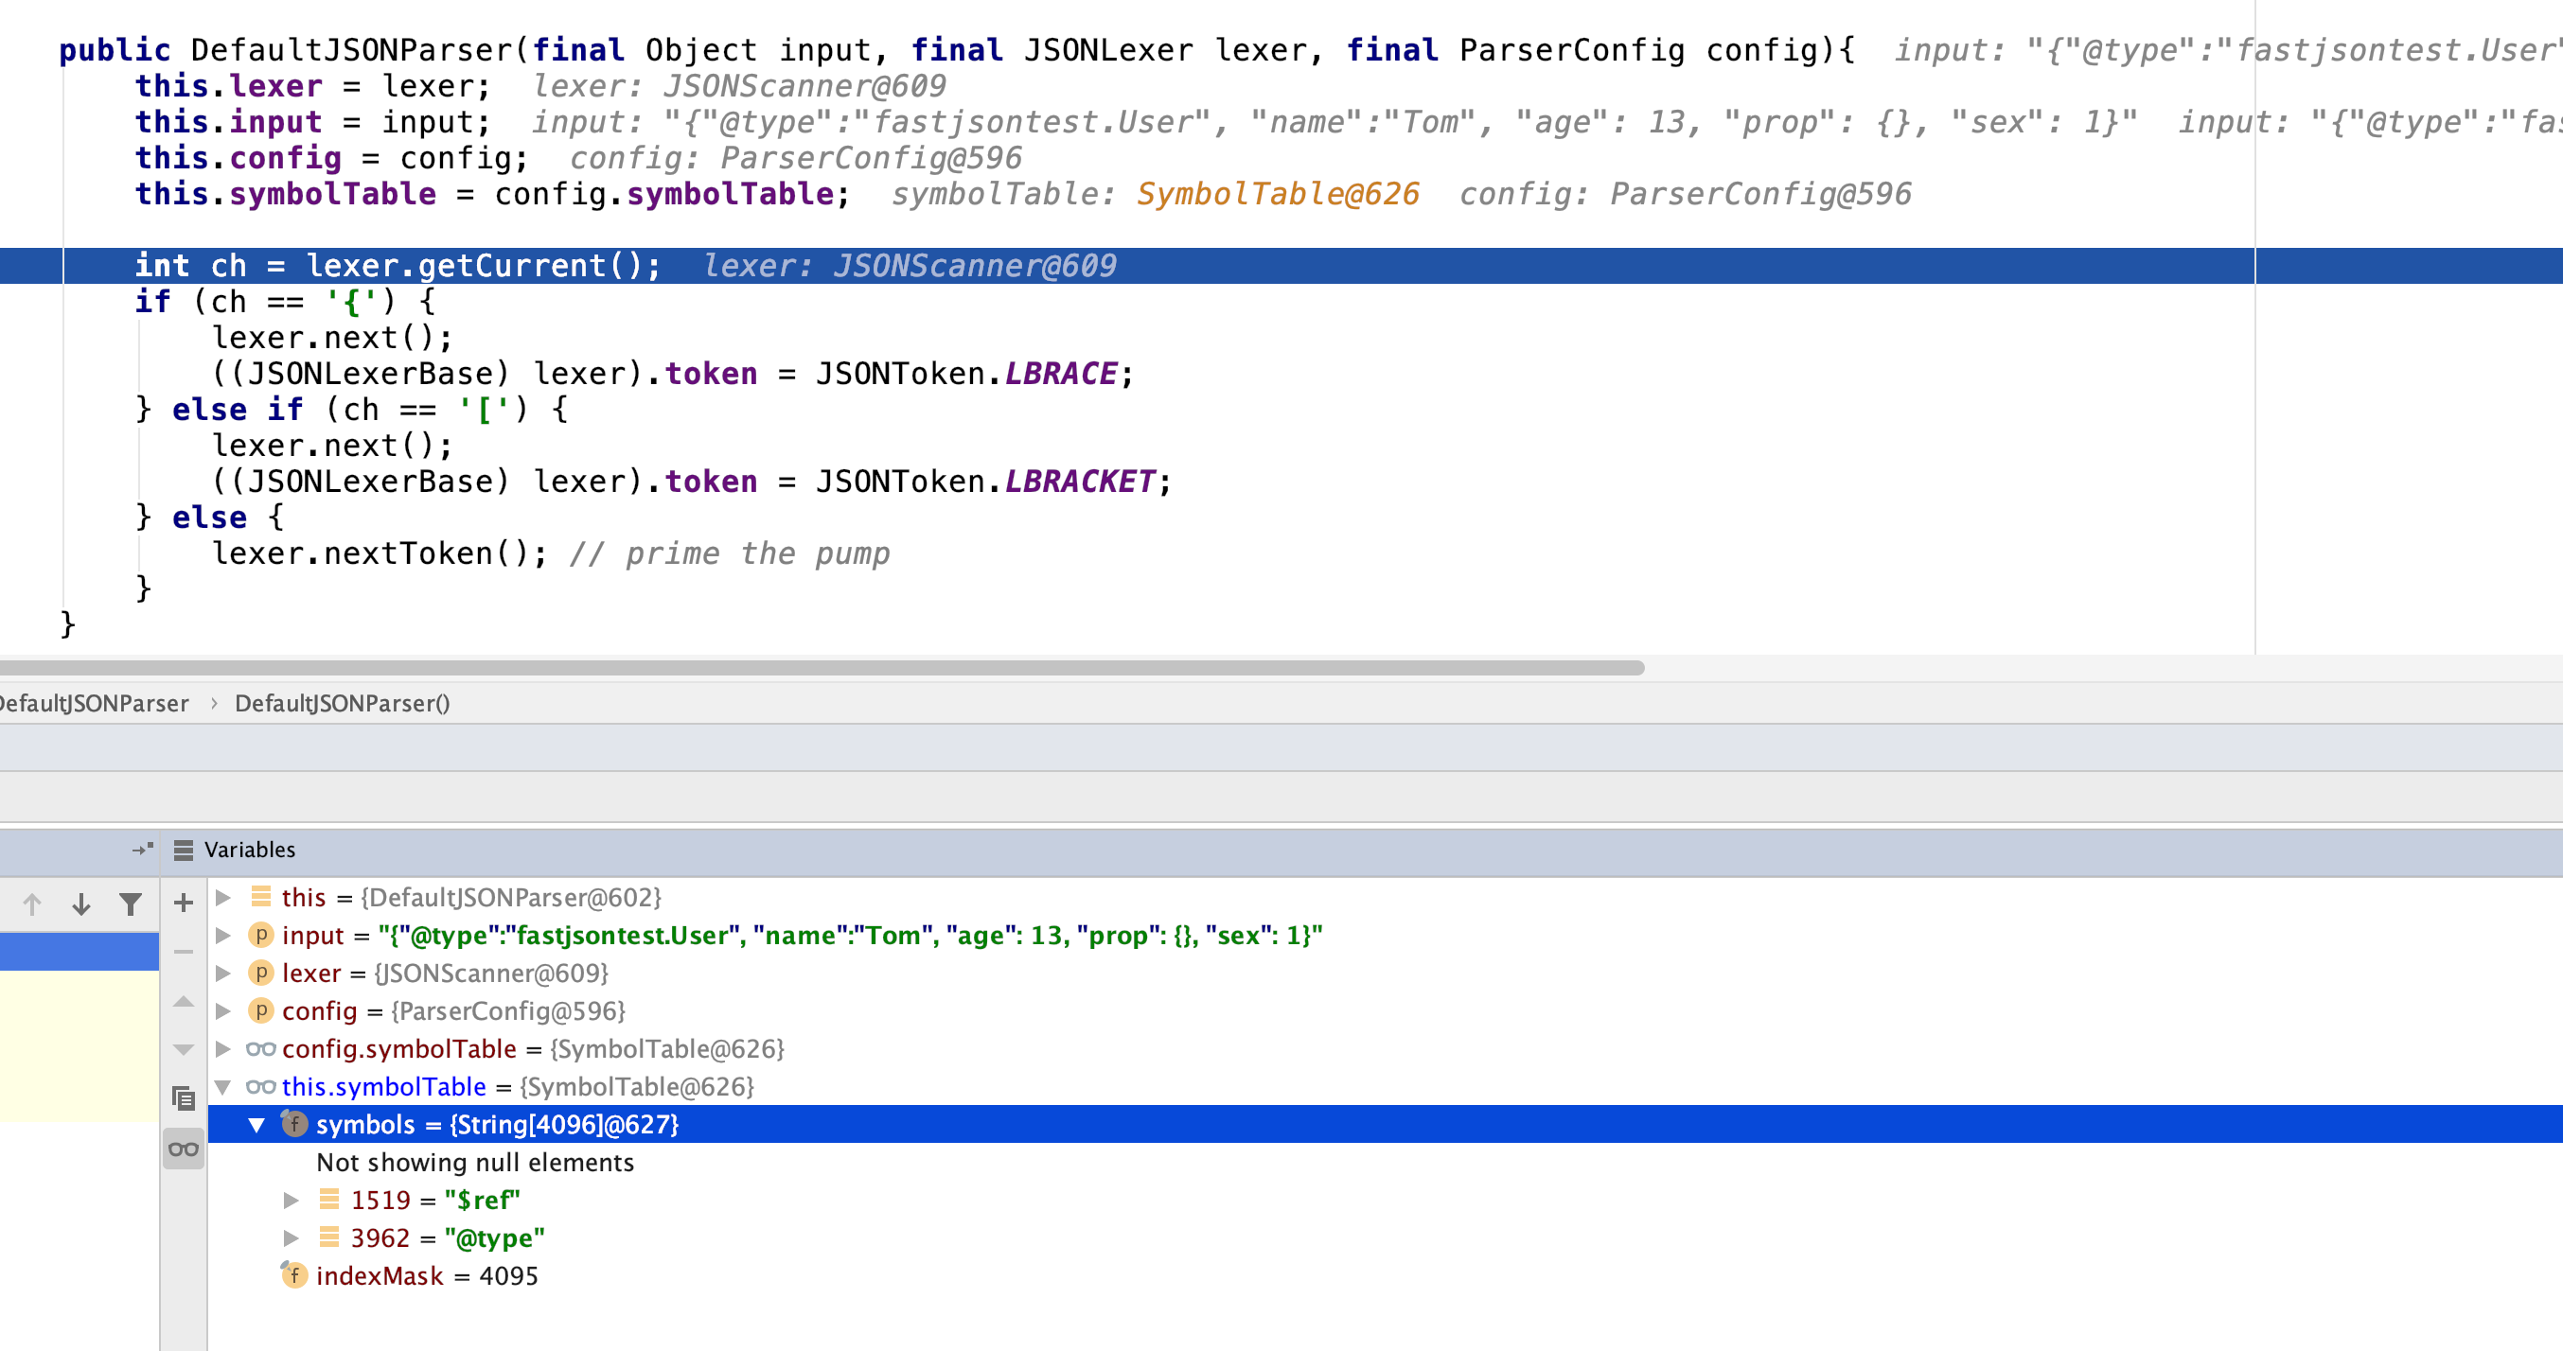Click the Duplicate Watch copy icon
Screen dimensions: 2563x1351
coord(183,1098)
